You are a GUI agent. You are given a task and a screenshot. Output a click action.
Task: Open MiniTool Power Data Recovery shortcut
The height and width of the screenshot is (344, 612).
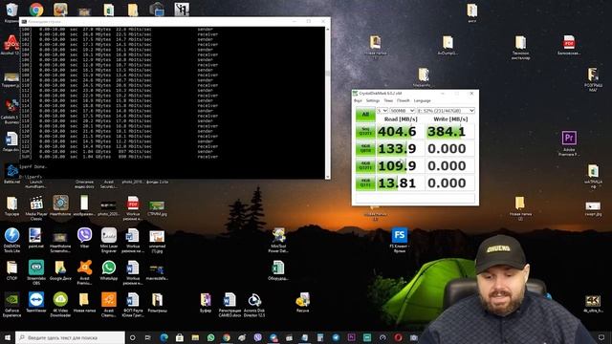(x=278, y=240)
